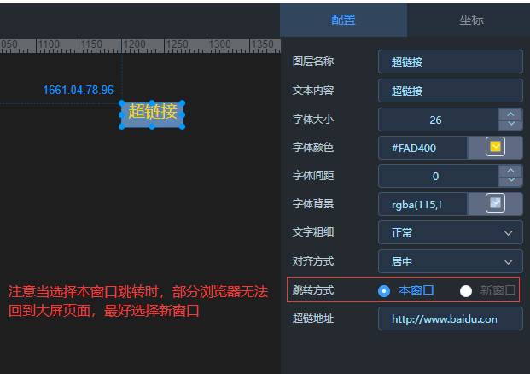The height and width of the screenshot is (374, 530).
Task: Expand the 对齐方式 dropdown
Action: 450,261
